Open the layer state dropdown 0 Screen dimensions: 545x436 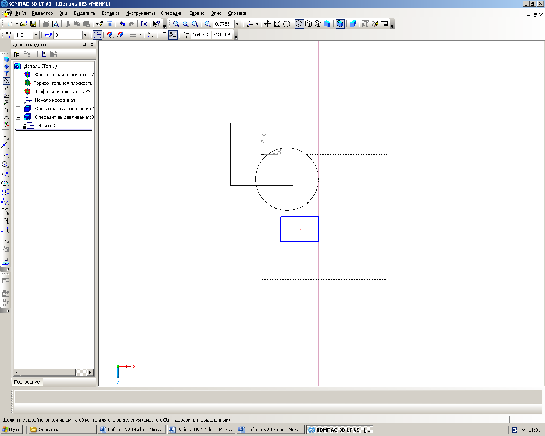click(x=85, y=35)
